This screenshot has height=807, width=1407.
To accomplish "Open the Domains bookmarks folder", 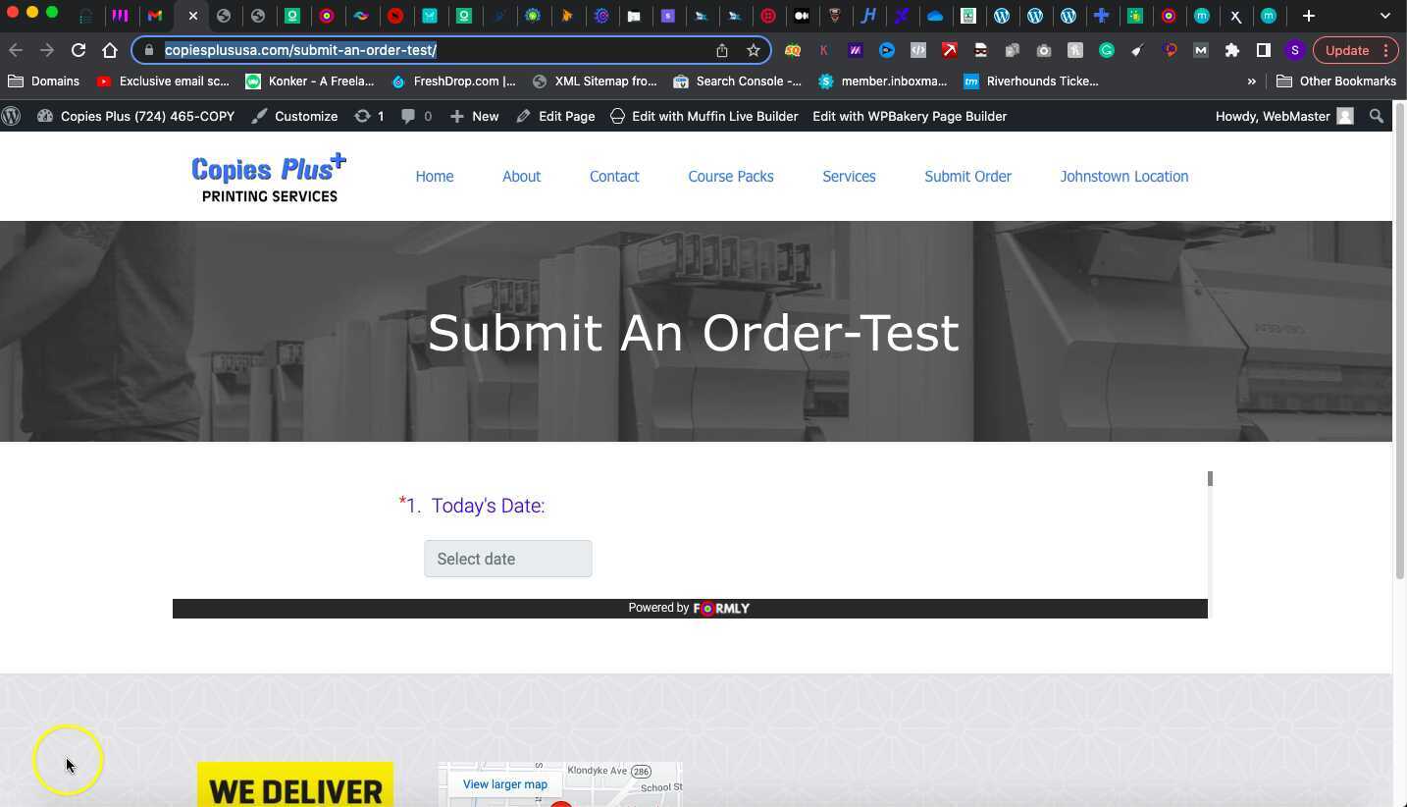I will pos(44,81).
